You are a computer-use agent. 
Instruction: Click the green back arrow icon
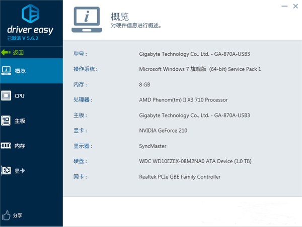[6, 52]
